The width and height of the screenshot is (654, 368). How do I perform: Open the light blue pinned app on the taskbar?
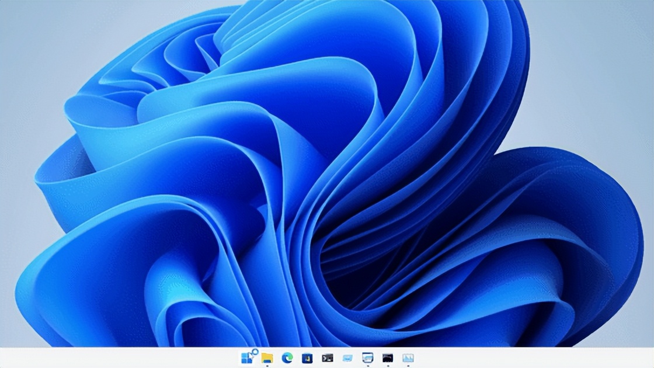point(346,357)
